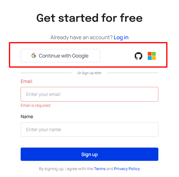Submit the form with Sign up

(x=89, y=154)
